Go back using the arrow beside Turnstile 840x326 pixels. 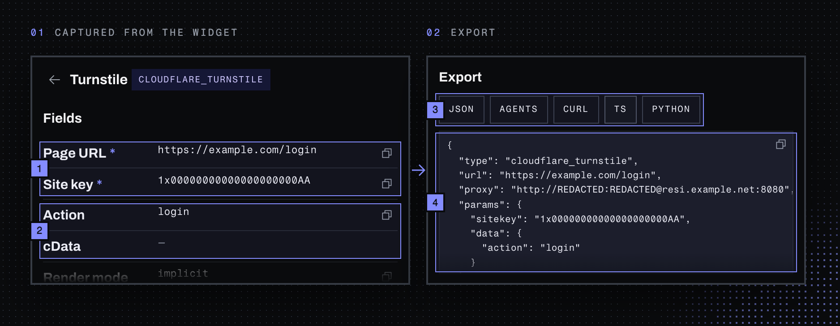click(55, 80)
